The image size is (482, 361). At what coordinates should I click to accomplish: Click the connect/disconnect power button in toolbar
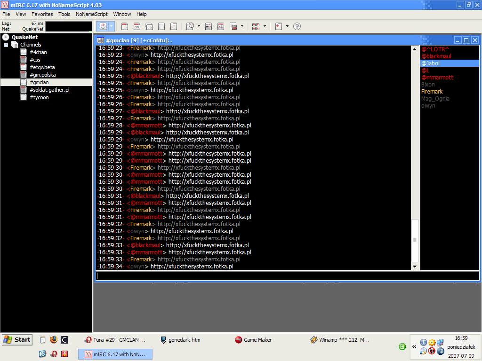coord(103,26)
